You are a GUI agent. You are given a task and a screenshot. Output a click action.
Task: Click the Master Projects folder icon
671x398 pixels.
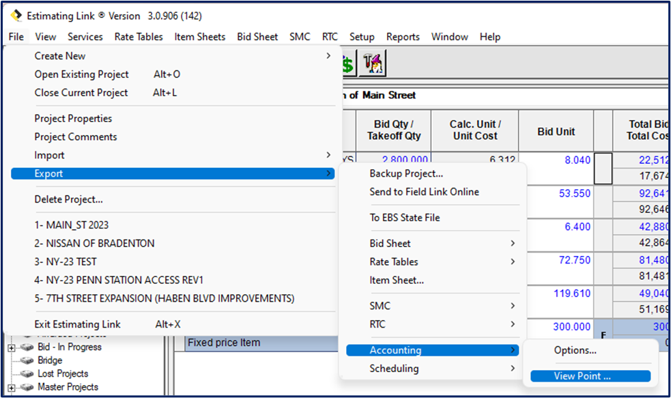click(x=27, y=387)
